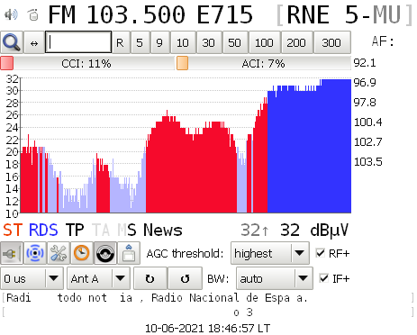Image resolution: width=417 pixels, height=335 pixels.
Task: Rotate antenna clockwise button
Action: 150,278
